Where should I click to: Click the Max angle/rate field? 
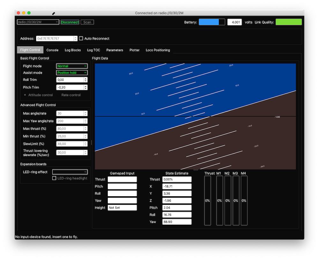click(x=70, y=113)
